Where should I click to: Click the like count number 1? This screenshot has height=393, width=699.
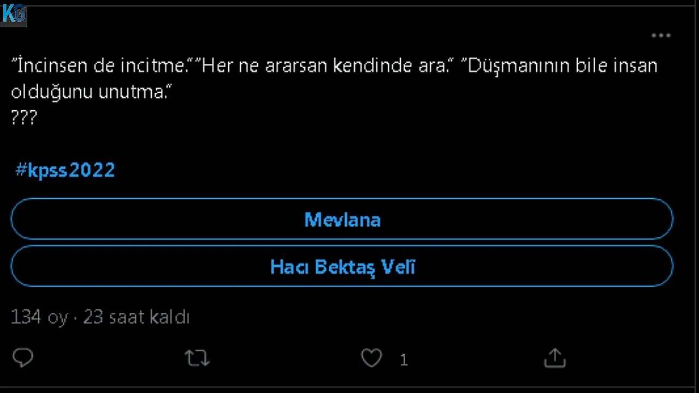pos(404,360)
